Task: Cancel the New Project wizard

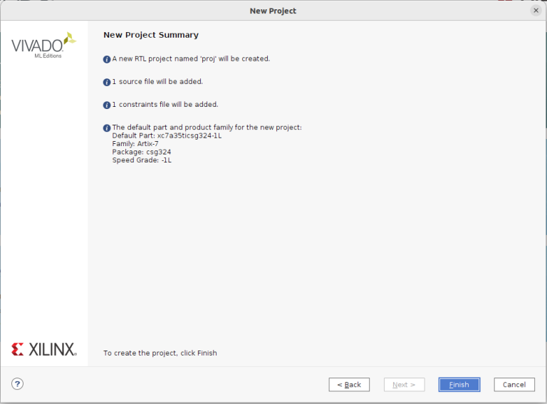Action: [x=514, y=385]
